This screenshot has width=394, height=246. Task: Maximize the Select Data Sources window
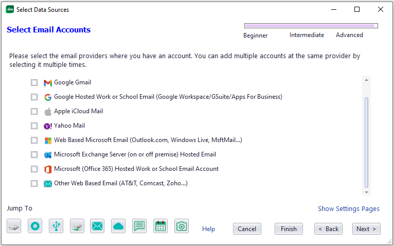pos(357,10)
